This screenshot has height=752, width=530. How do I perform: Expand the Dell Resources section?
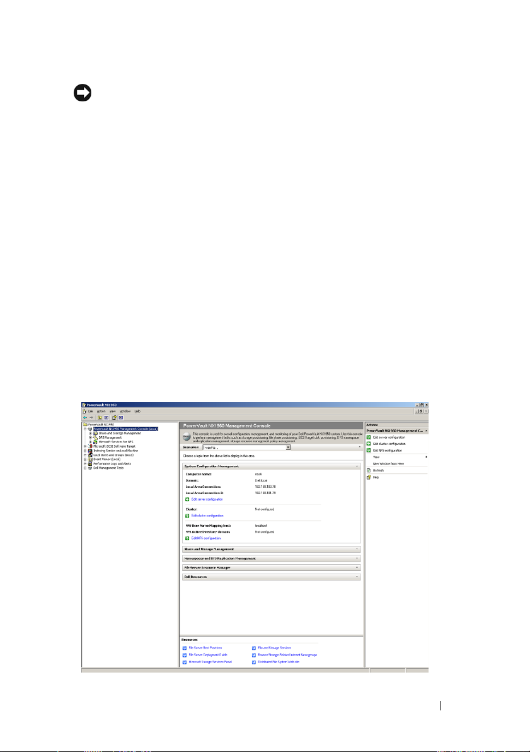click(x=357, y=577)
